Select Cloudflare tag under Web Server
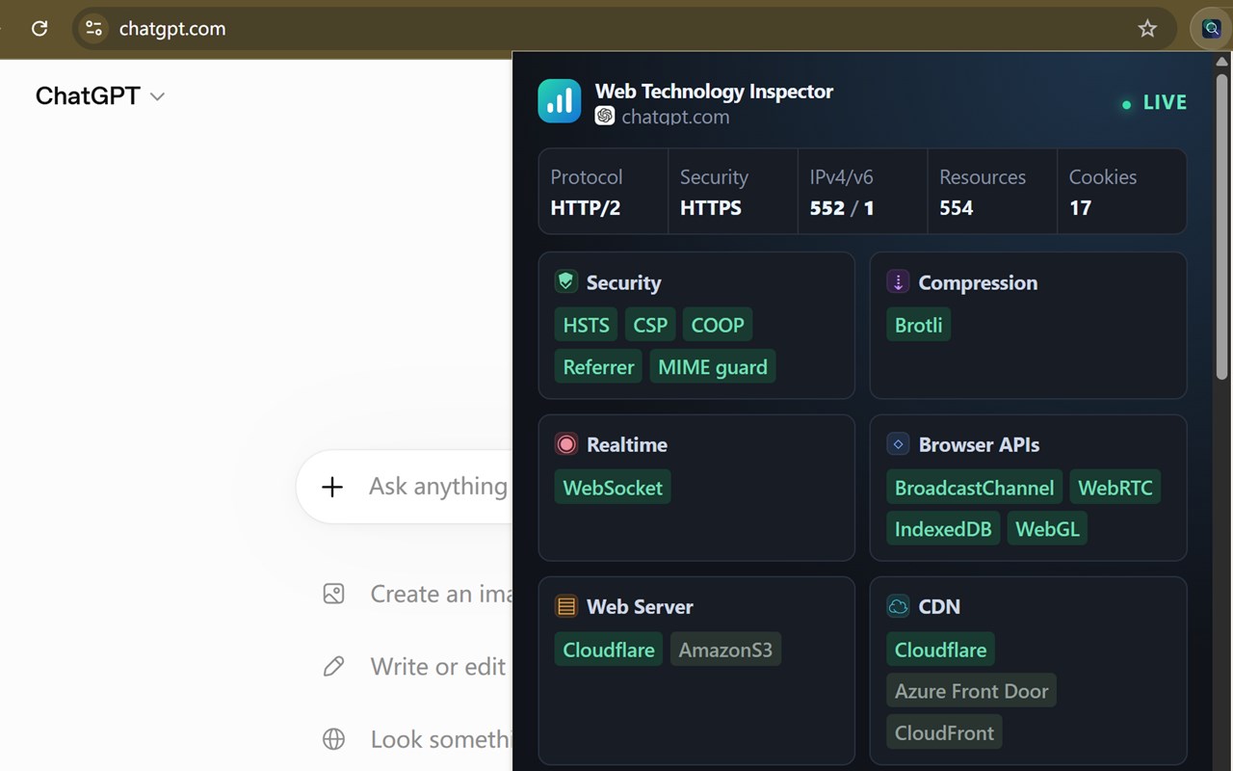The image size is (1233, 771). (x=609, y=649)
